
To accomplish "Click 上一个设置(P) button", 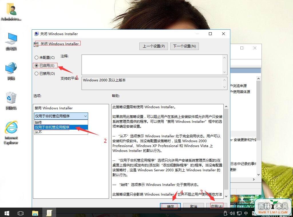I will point(154,46).
